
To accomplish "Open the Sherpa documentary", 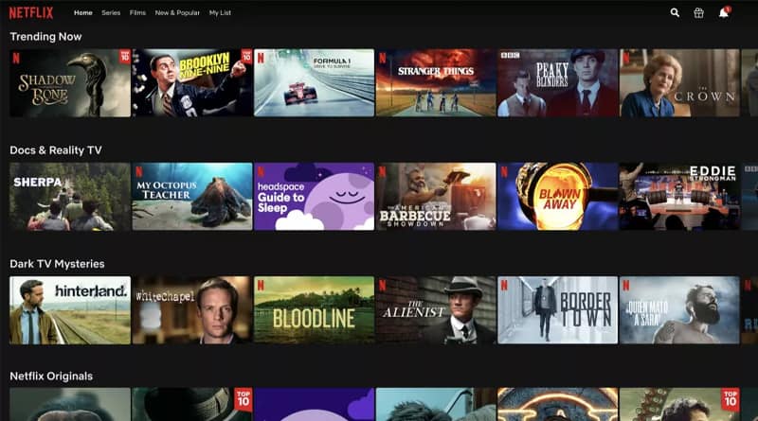I will coord(70,197).
